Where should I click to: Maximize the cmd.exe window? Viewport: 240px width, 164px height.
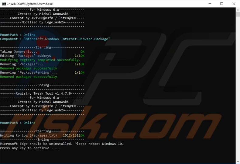pyautogui.click(x=222, y=4)
